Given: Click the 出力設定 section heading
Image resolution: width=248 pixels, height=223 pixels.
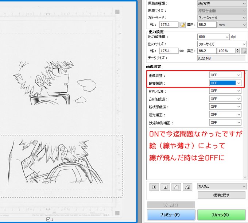Looking at the screenshot, I should pyautogui.click(x=156, y=32).
